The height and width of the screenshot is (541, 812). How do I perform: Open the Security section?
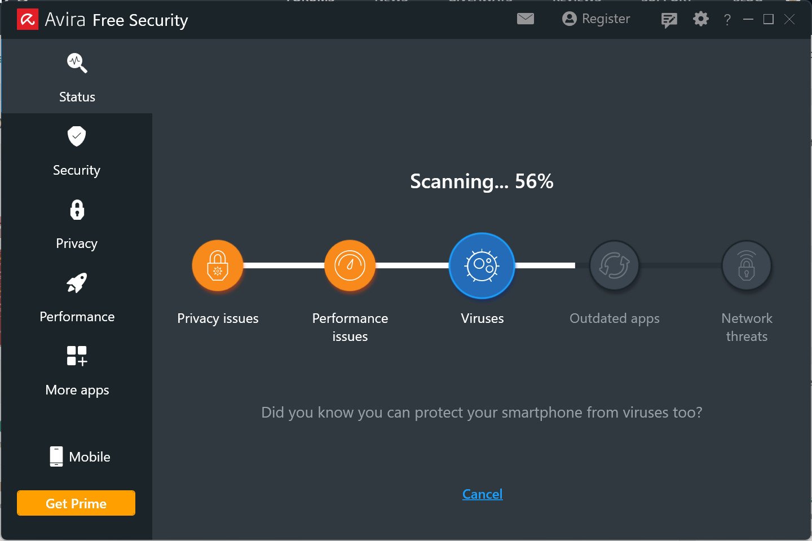(77, 150)
